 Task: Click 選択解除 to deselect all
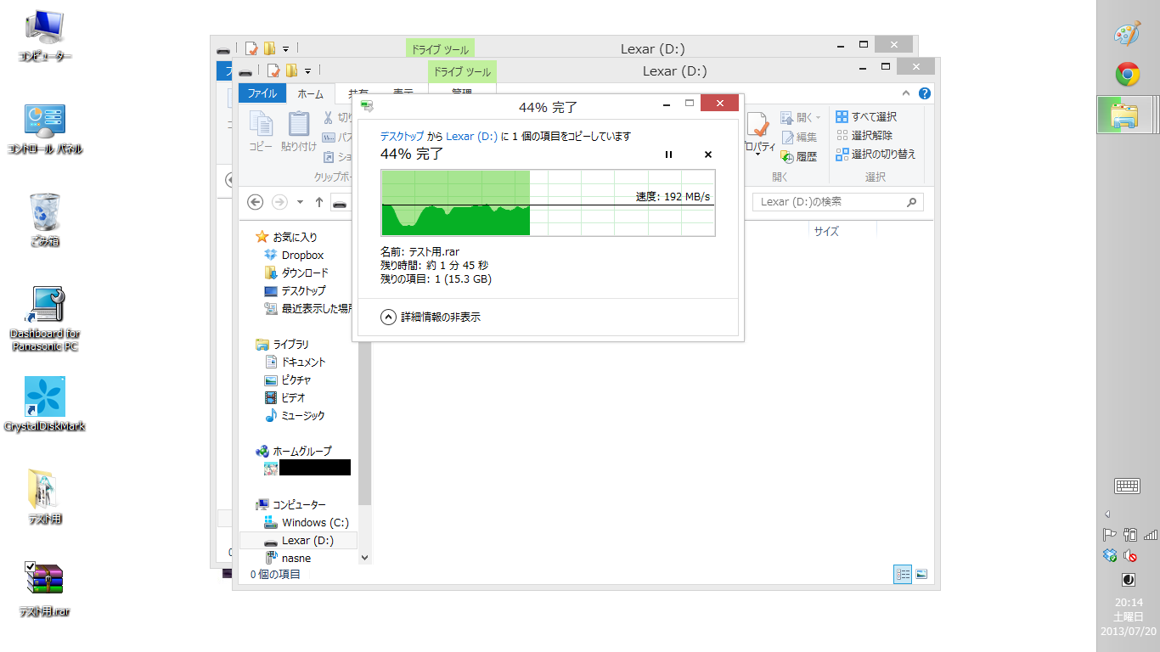(864, 136)
